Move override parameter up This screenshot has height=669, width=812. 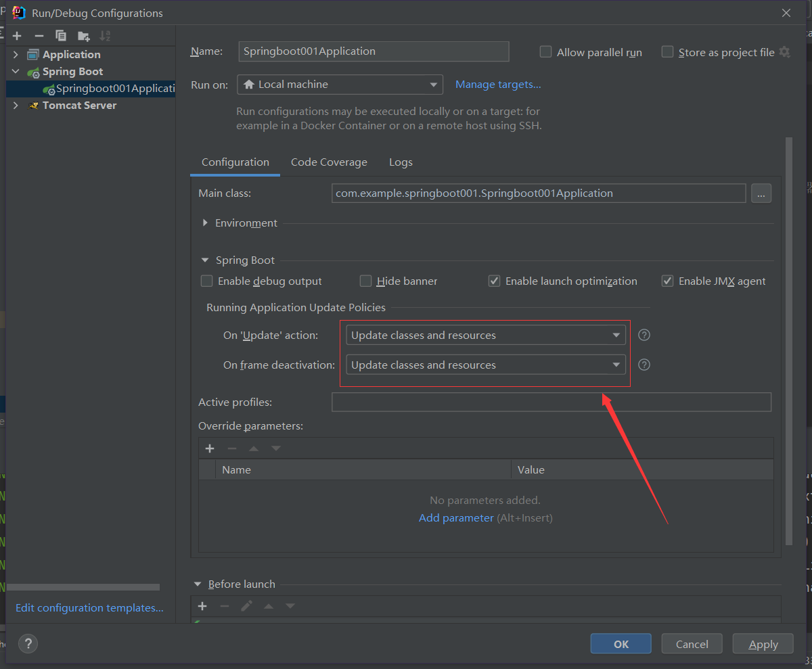[x=254, y=448]
